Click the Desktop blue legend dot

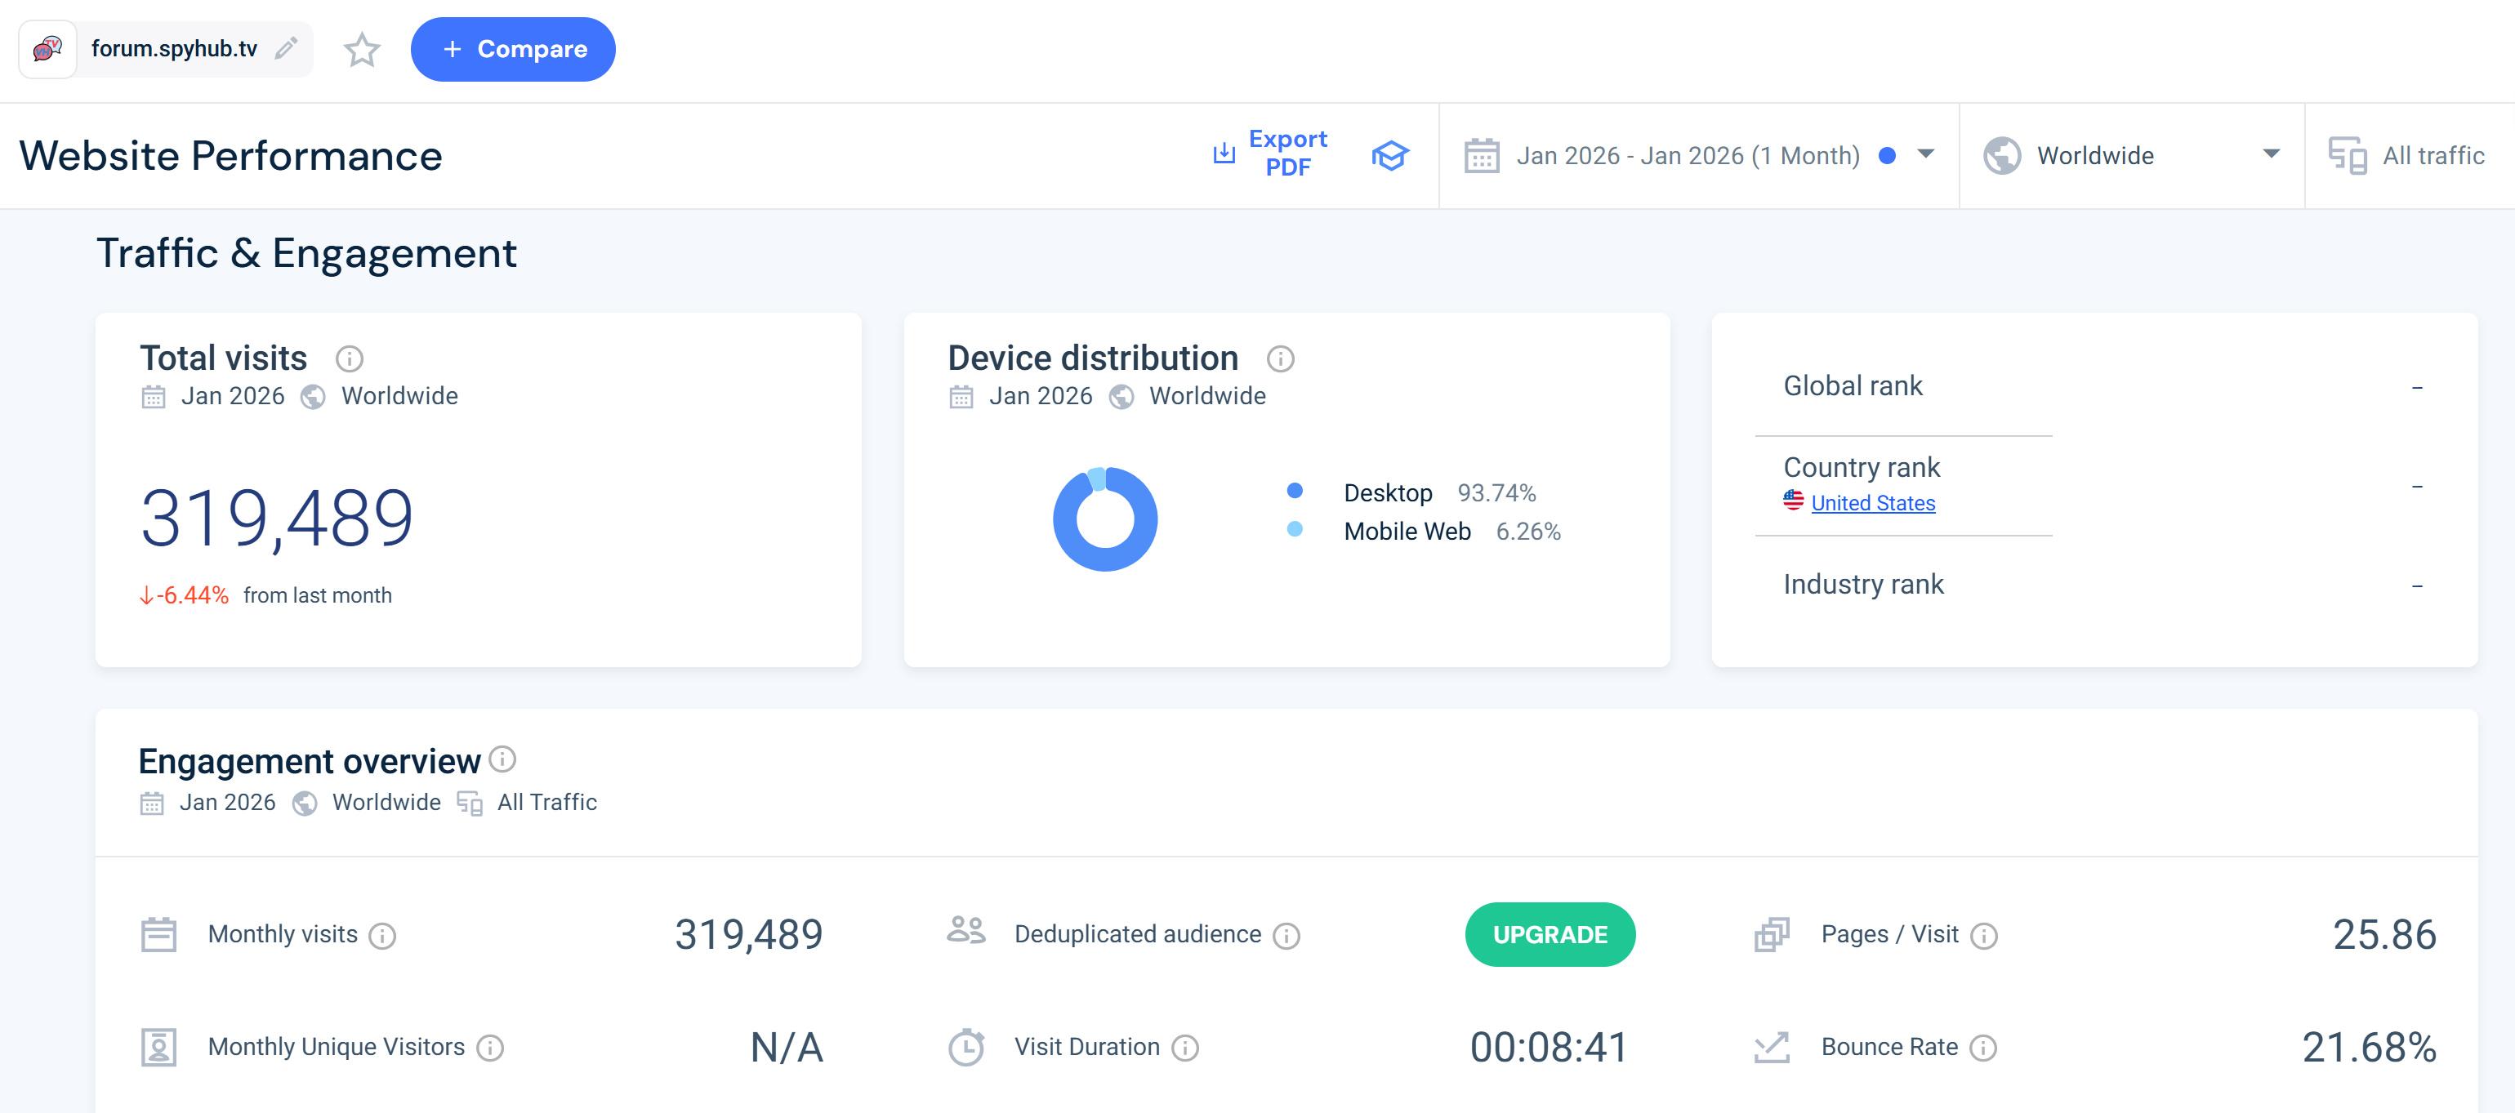click(x=1295, y=491)
